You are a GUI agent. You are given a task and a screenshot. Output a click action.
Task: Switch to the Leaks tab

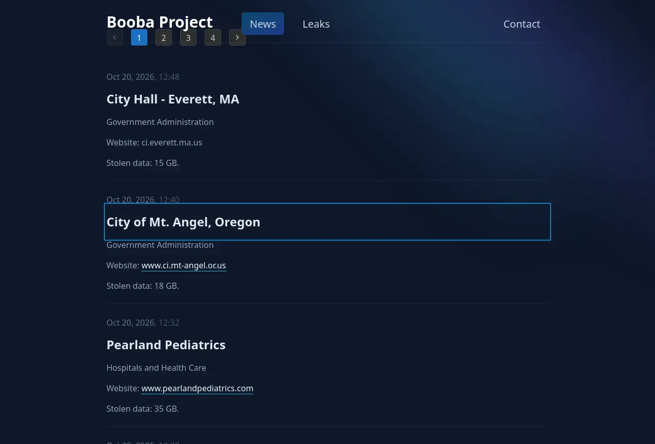coord(316,24)
